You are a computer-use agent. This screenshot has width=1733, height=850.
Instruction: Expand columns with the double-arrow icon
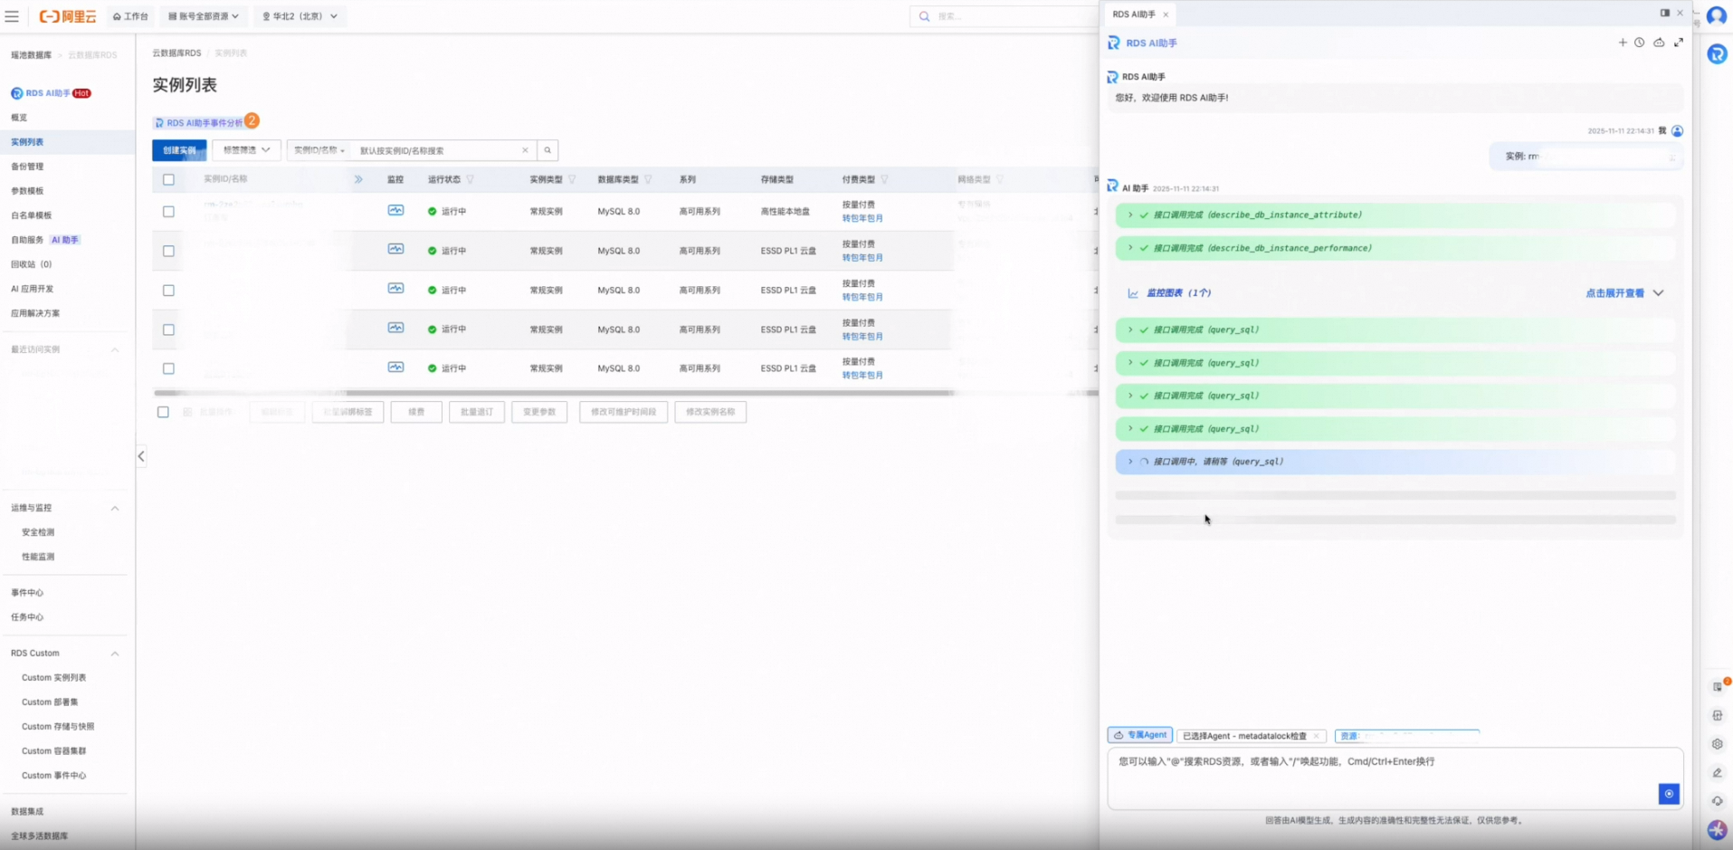[x=358, y=179]
